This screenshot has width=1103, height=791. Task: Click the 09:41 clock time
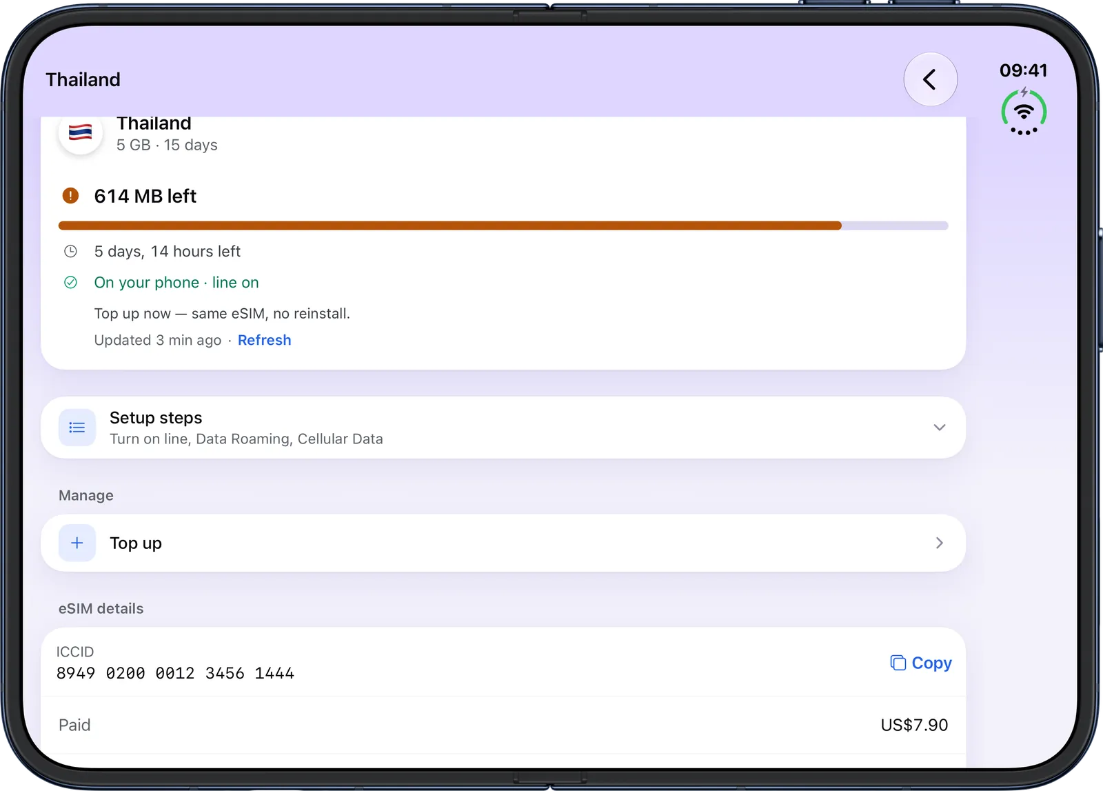point(1024,70)
